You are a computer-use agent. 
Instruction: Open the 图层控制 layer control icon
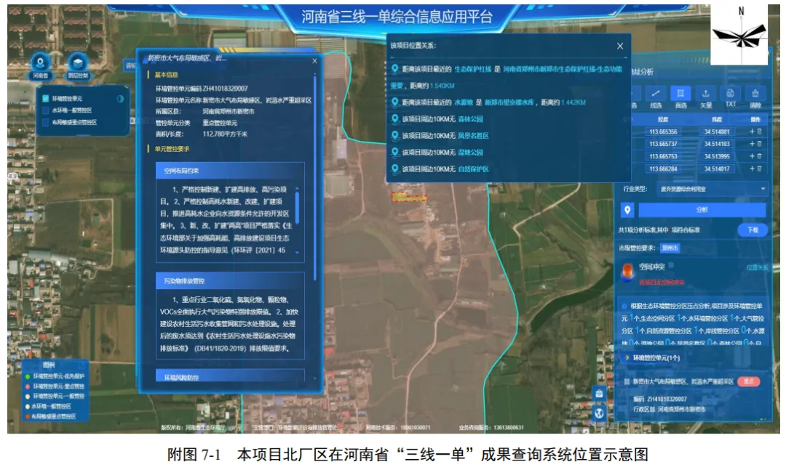click(x=78, y=62)
